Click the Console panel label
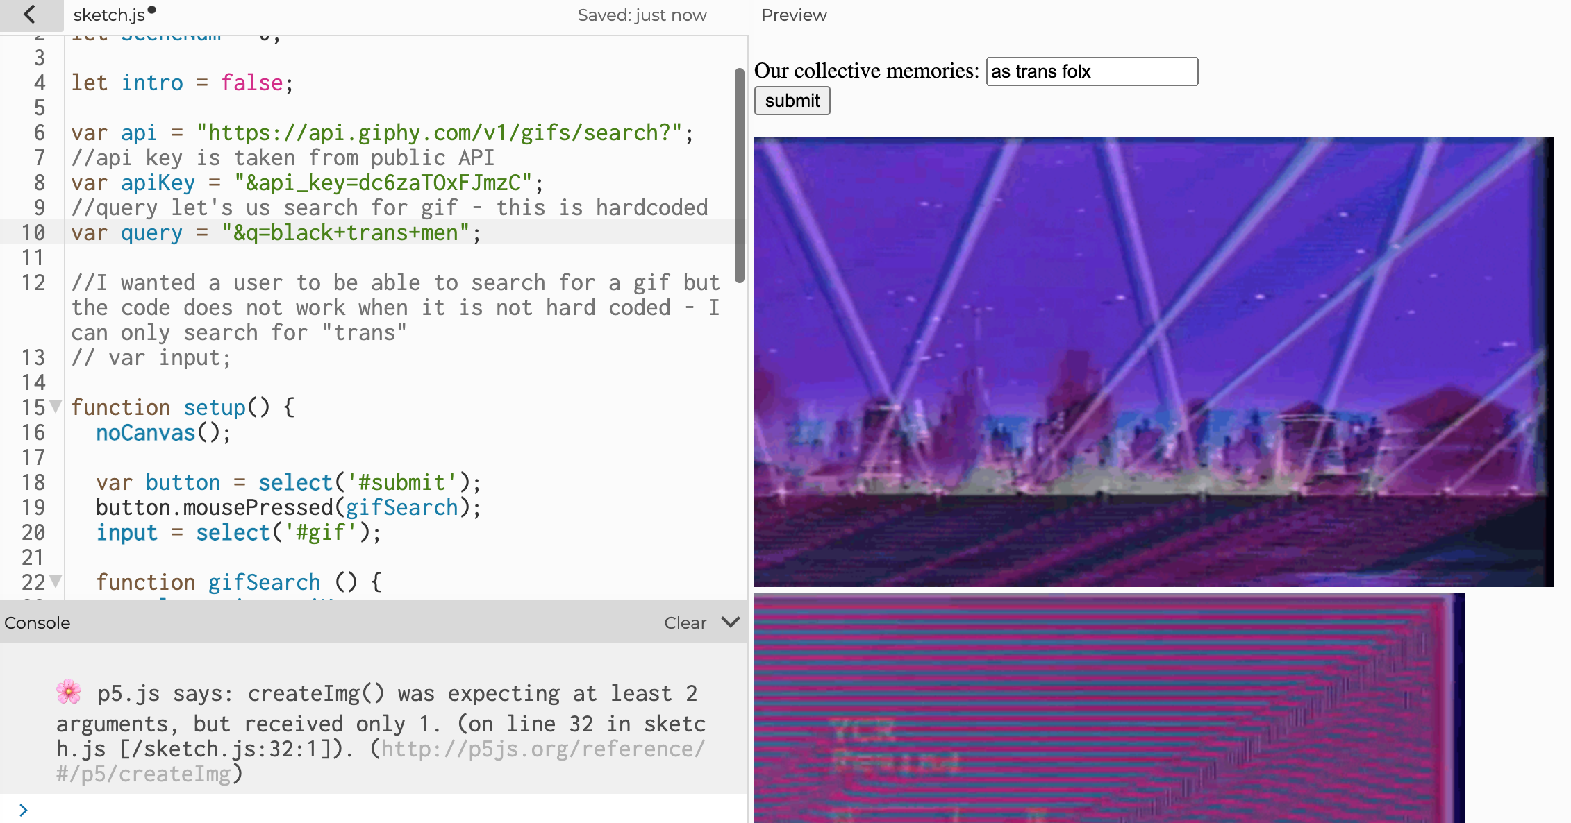The image size is (1571, 823). coord(38,622)
